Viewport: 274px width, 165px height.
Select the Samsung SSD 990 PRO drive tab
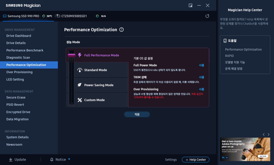tap(28, 16)
